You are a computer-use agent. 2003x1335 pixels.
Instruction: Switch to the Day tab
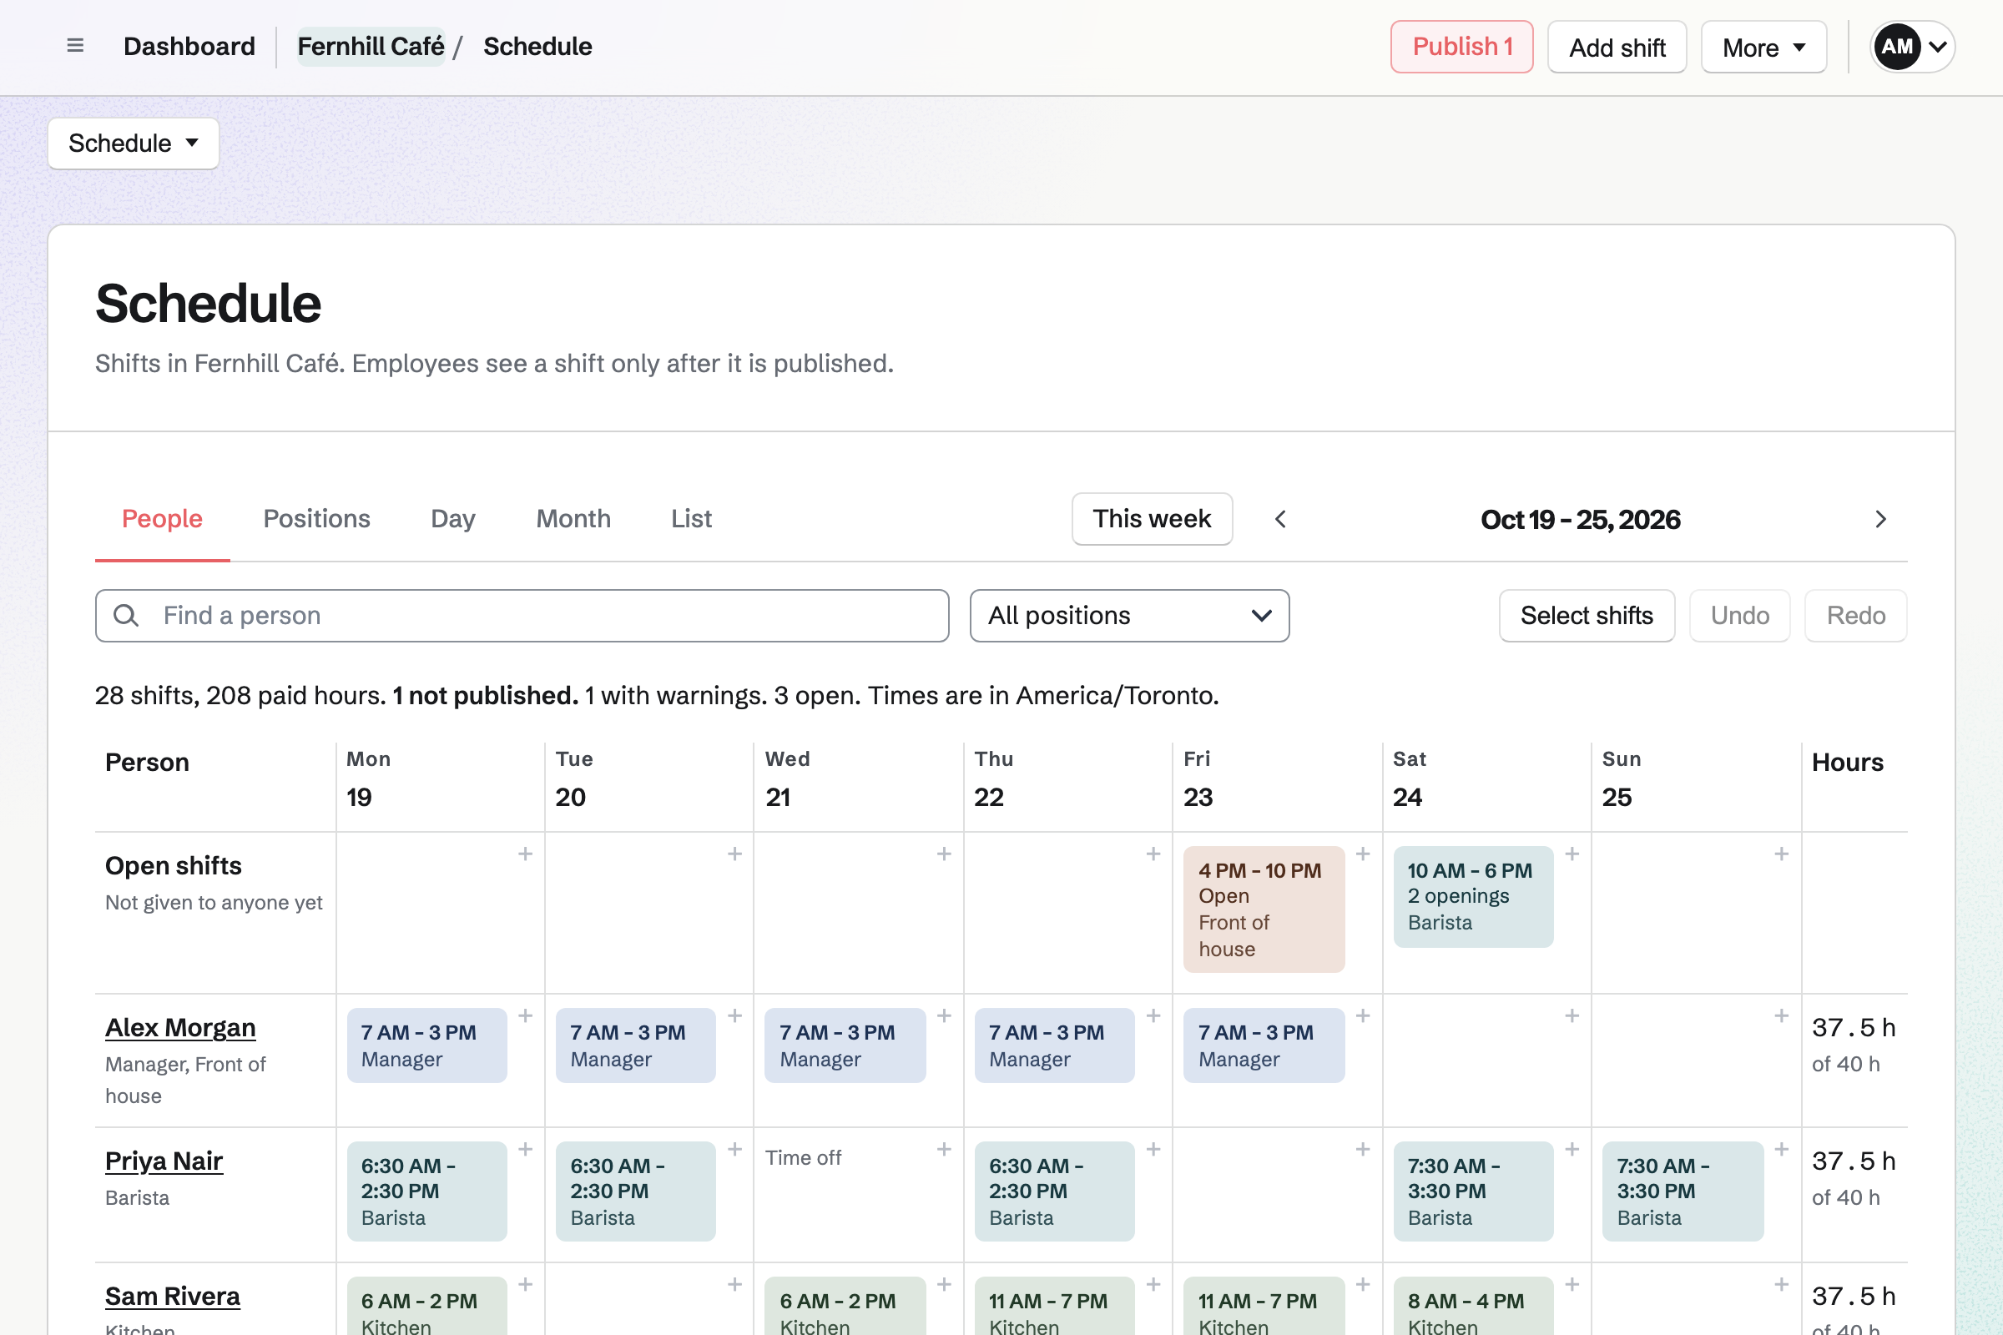click(453, 518)
